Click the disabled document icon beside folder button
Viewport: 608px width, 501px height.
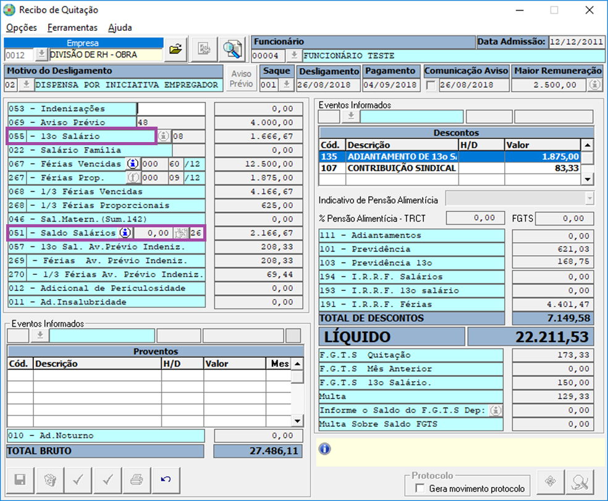click(205, 49)
